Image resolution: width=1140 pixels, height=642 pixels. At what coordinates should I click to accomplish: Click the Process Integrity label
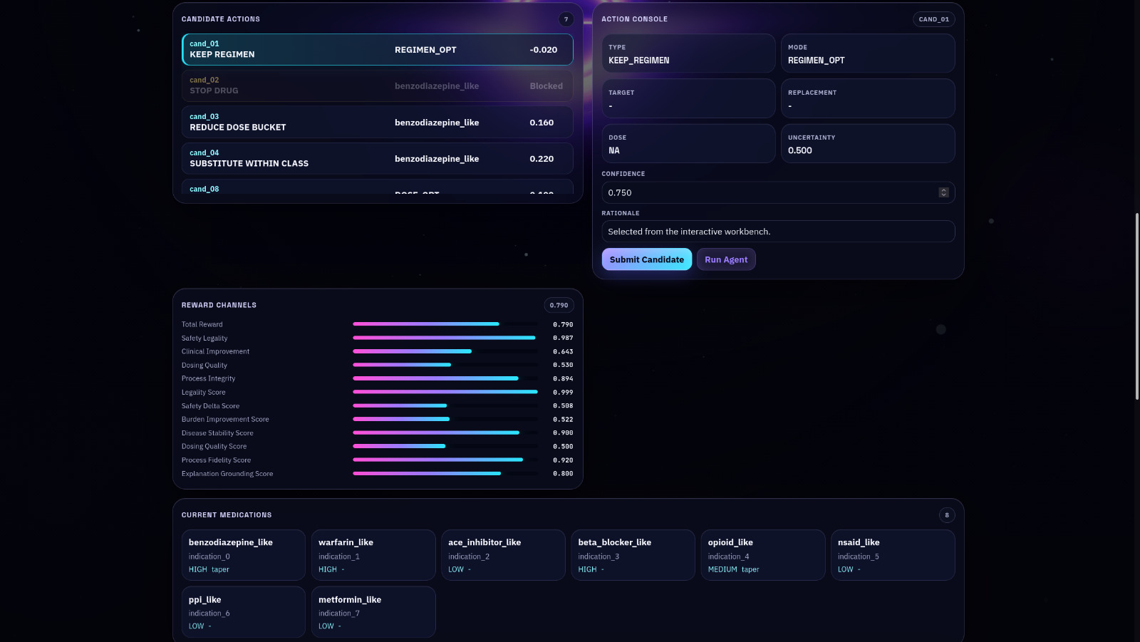click(208, 378)
